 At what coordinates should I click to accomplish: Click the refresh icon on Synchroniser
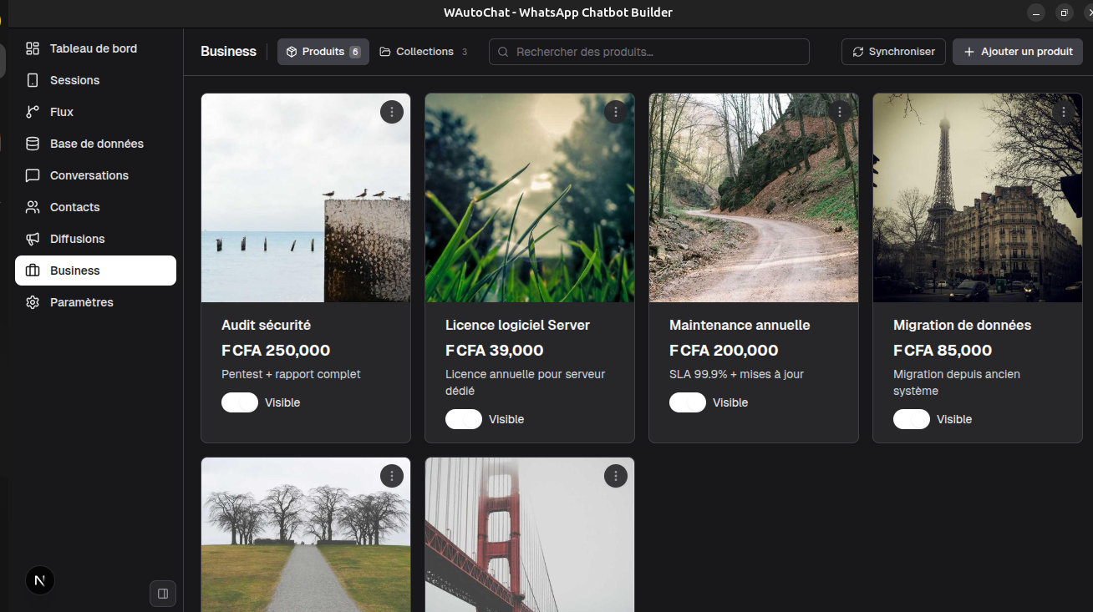click(858, 52)
